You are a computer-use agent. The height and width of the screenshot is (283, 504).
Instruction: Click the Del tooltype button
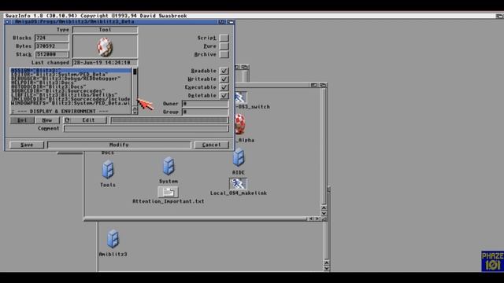pyautogui.click(x=22, y=120)
